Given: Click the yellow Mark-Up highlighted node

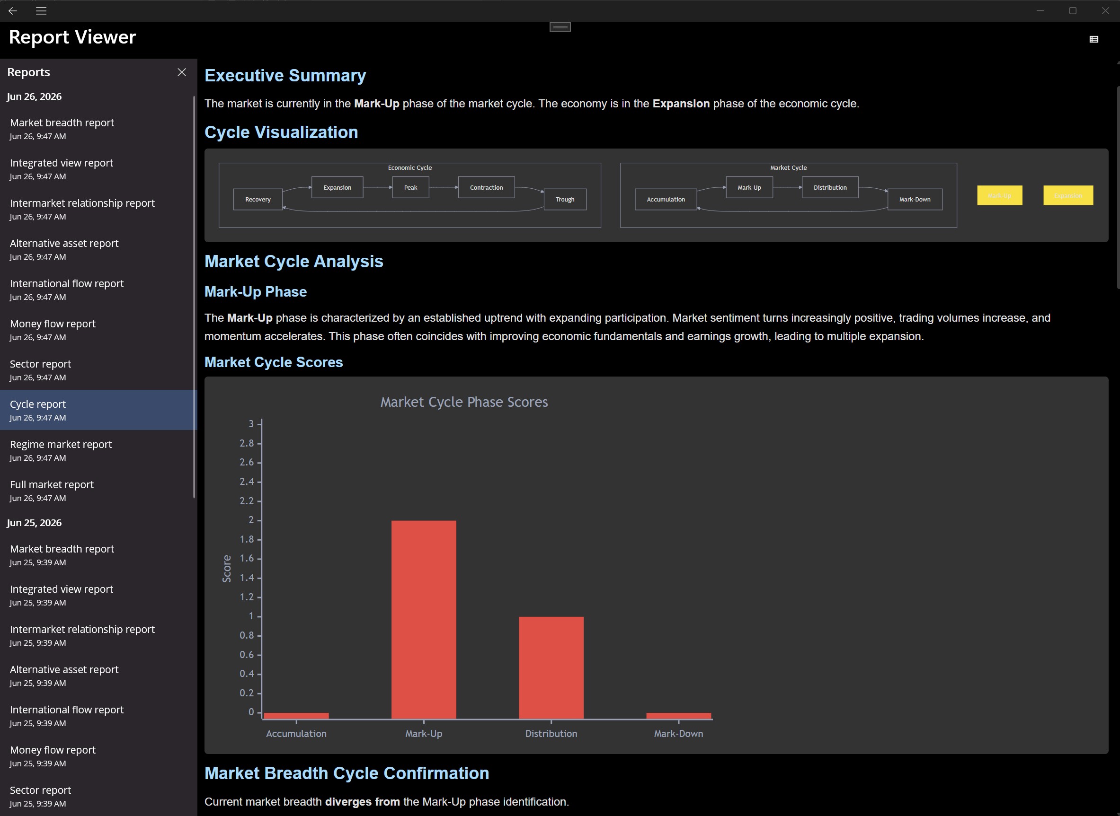Looking at the screenshot, I should click(x=999, y=195).
